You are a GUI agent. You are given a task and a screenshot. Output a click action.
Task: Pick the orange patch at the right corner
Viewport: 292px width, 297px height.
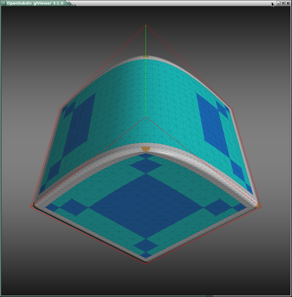pyautogui.click(x=256, y=207)
